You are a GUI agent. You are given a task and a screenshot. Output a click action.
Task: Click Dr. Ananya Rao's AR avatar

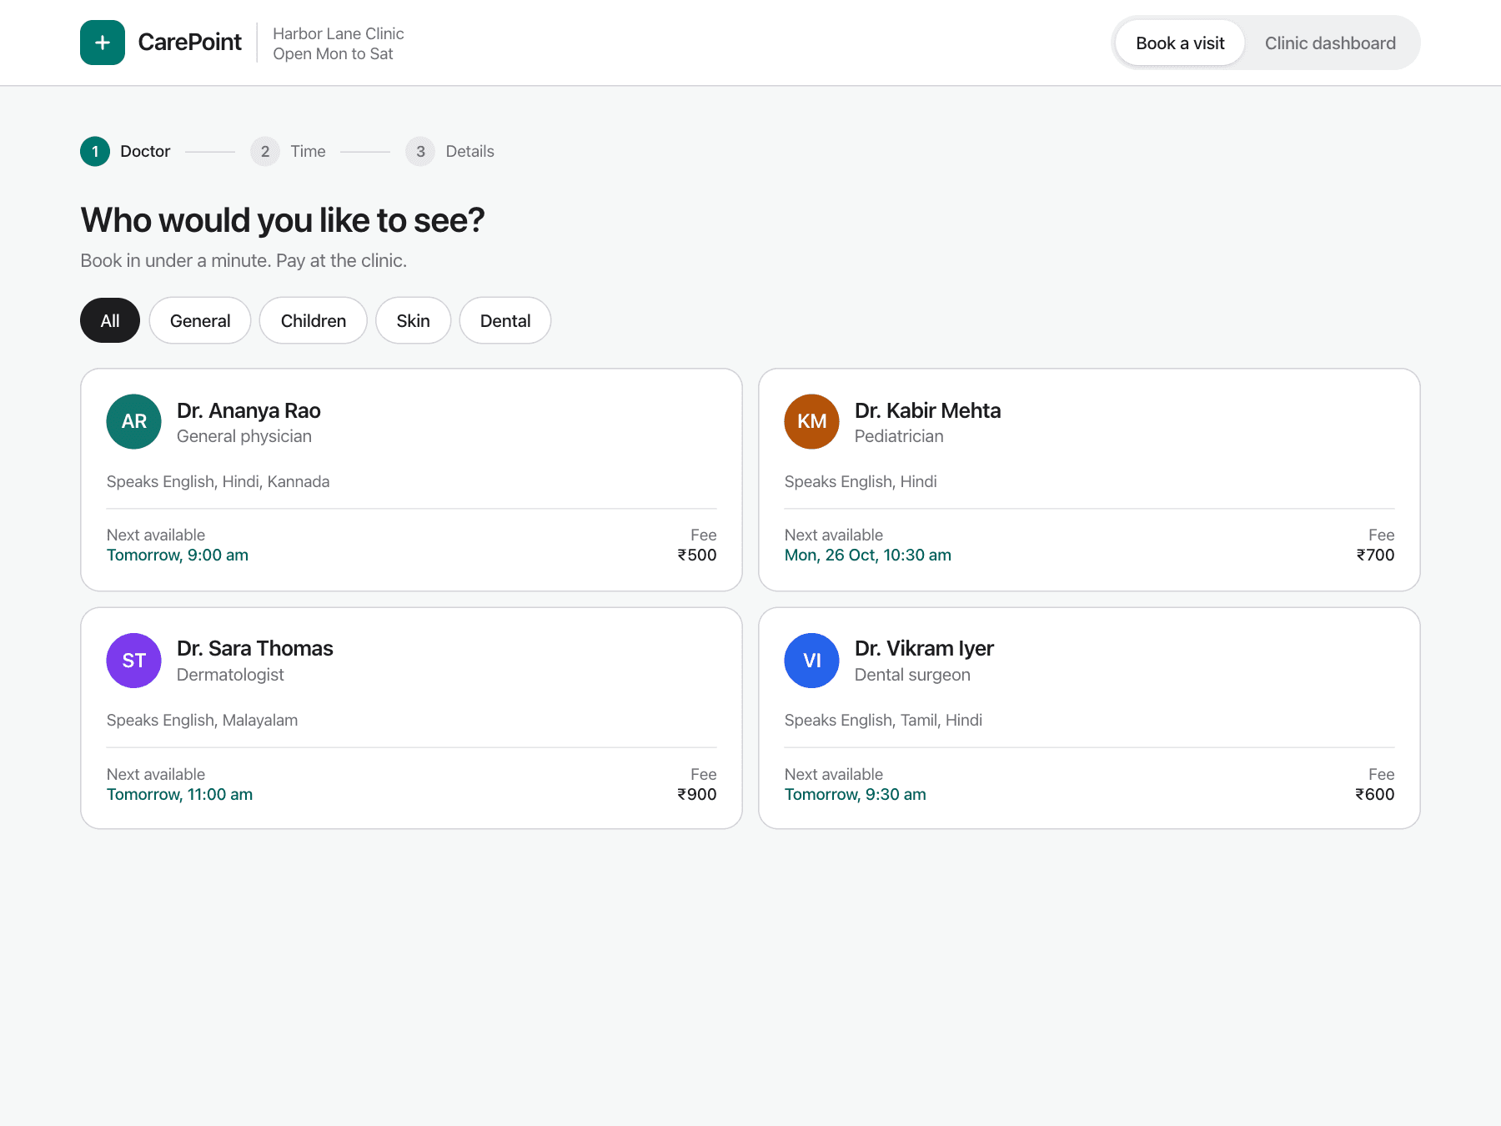pos(133,421)
